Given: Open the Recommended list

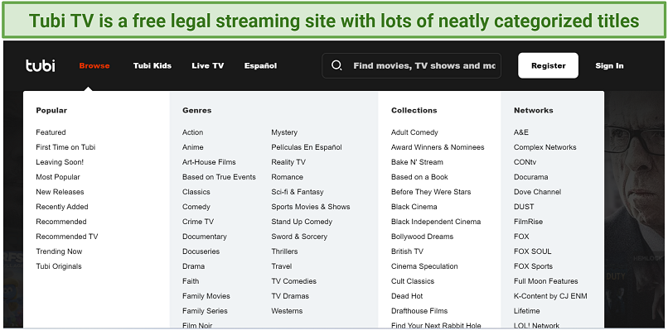Looking at the screenshot, I should [61, 222].
